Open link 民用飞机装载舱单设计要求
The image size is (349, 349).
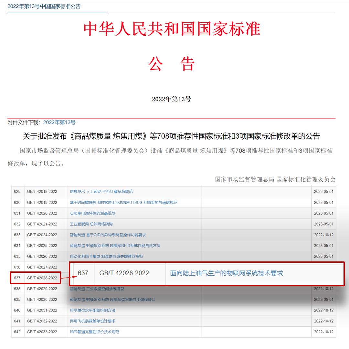[93, 321]
